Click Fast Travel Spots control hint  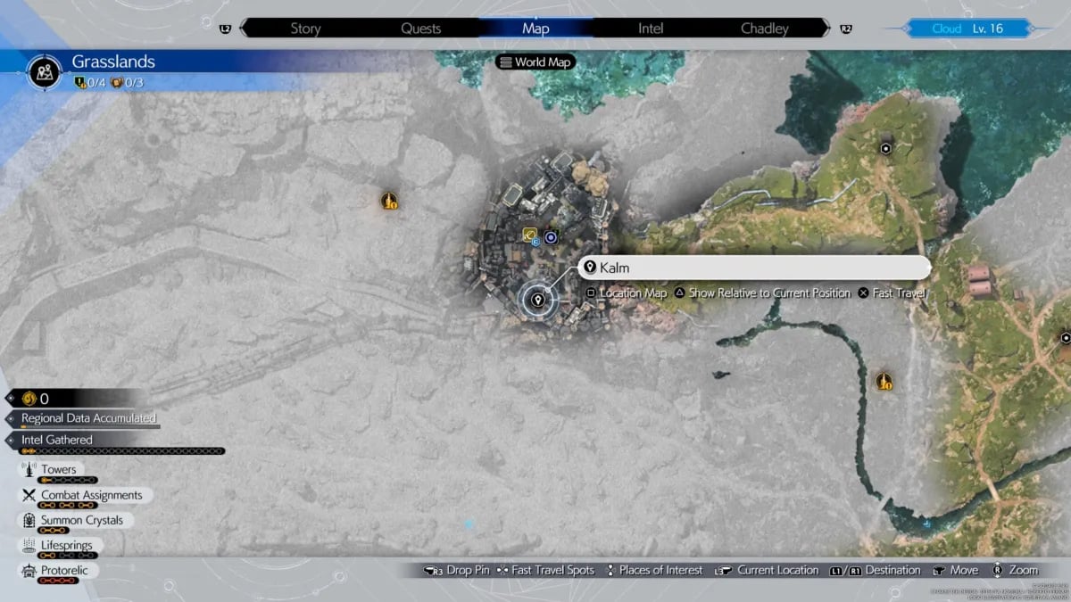pyautogui.click(x=545, y=570)
